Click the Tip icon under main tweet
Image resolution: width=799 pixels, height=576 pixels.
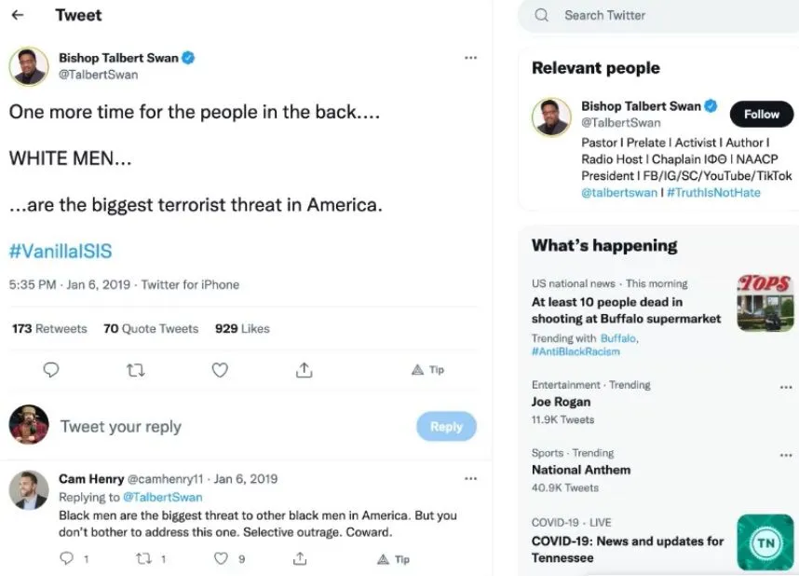coord(427,370)
